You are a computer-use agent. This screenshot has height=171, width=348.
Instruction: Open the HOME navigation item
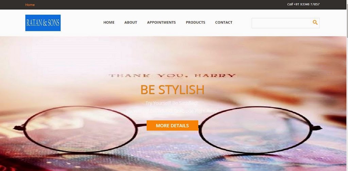coord(109,22)
